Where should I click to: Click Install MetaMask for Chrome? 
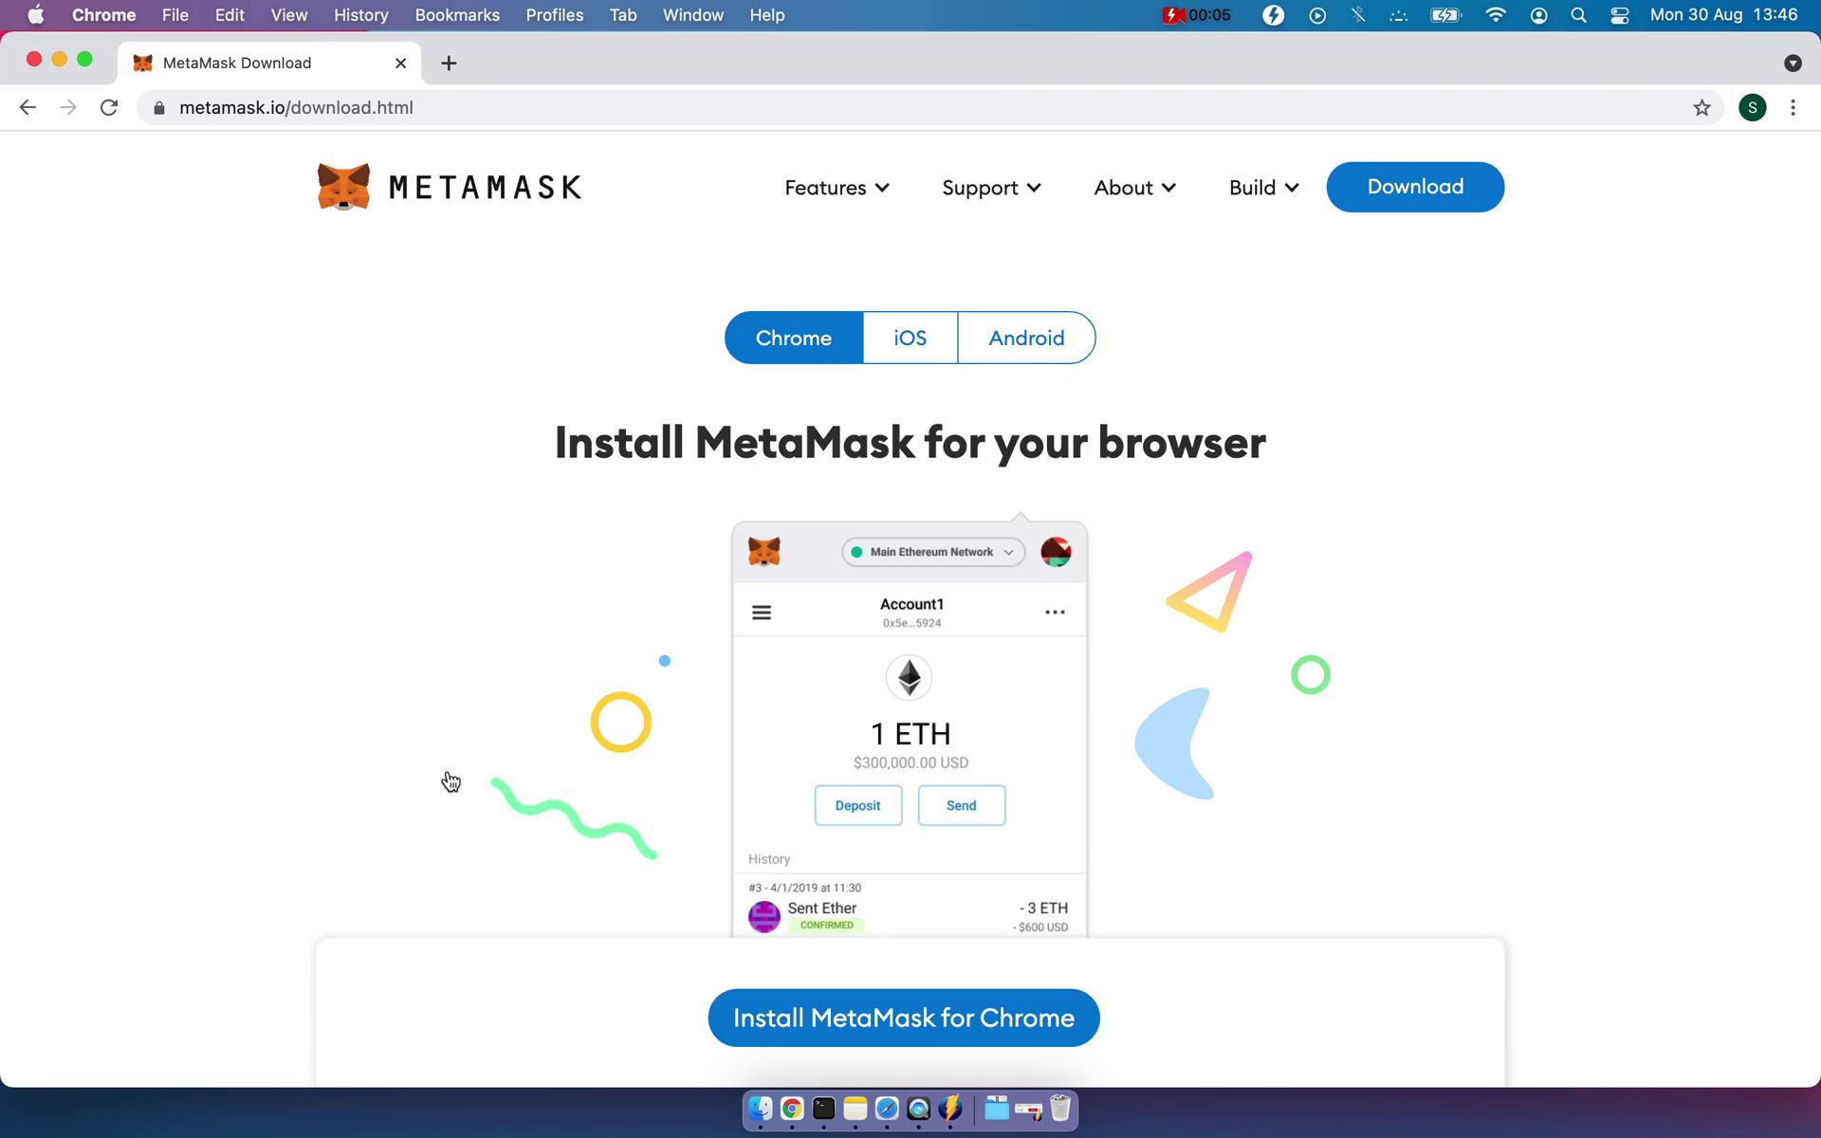[x=903, y=1018]
